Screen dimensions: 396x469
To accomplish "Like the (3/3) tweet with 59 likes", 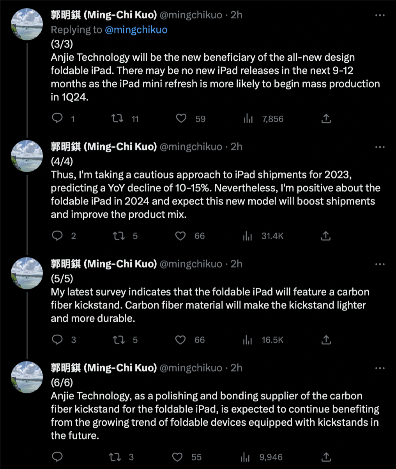I will coord(181,118).
